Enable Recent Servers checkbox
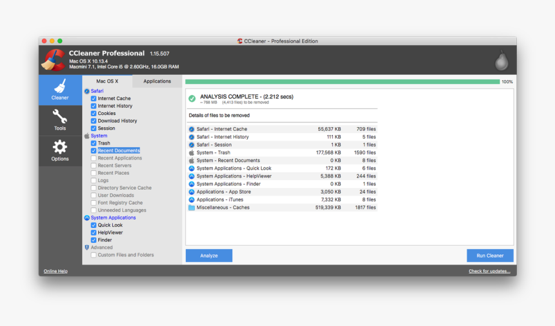Viewport: 555px width, 326px height. pos(94,165)
